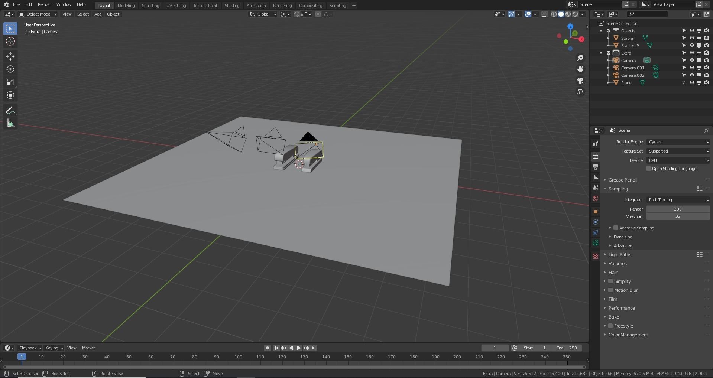713x378 pixels.
Task: Jump to the timeline end frame
Action: pos(314,348)
